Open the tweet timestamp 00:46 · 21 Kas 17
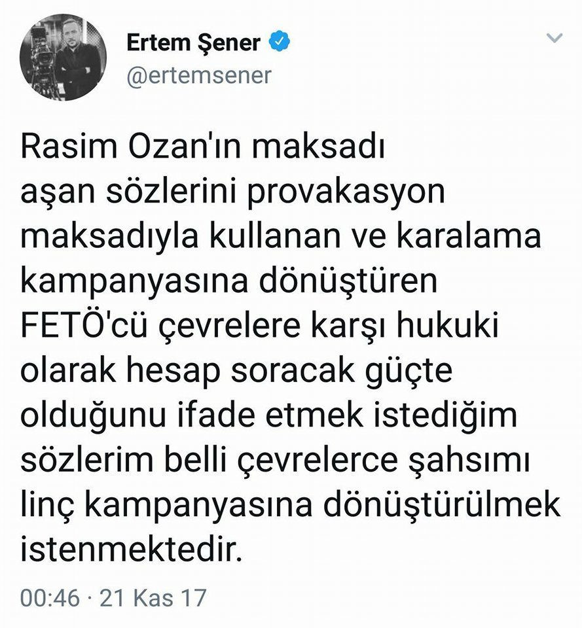The image size is (582, 628). 111,595
